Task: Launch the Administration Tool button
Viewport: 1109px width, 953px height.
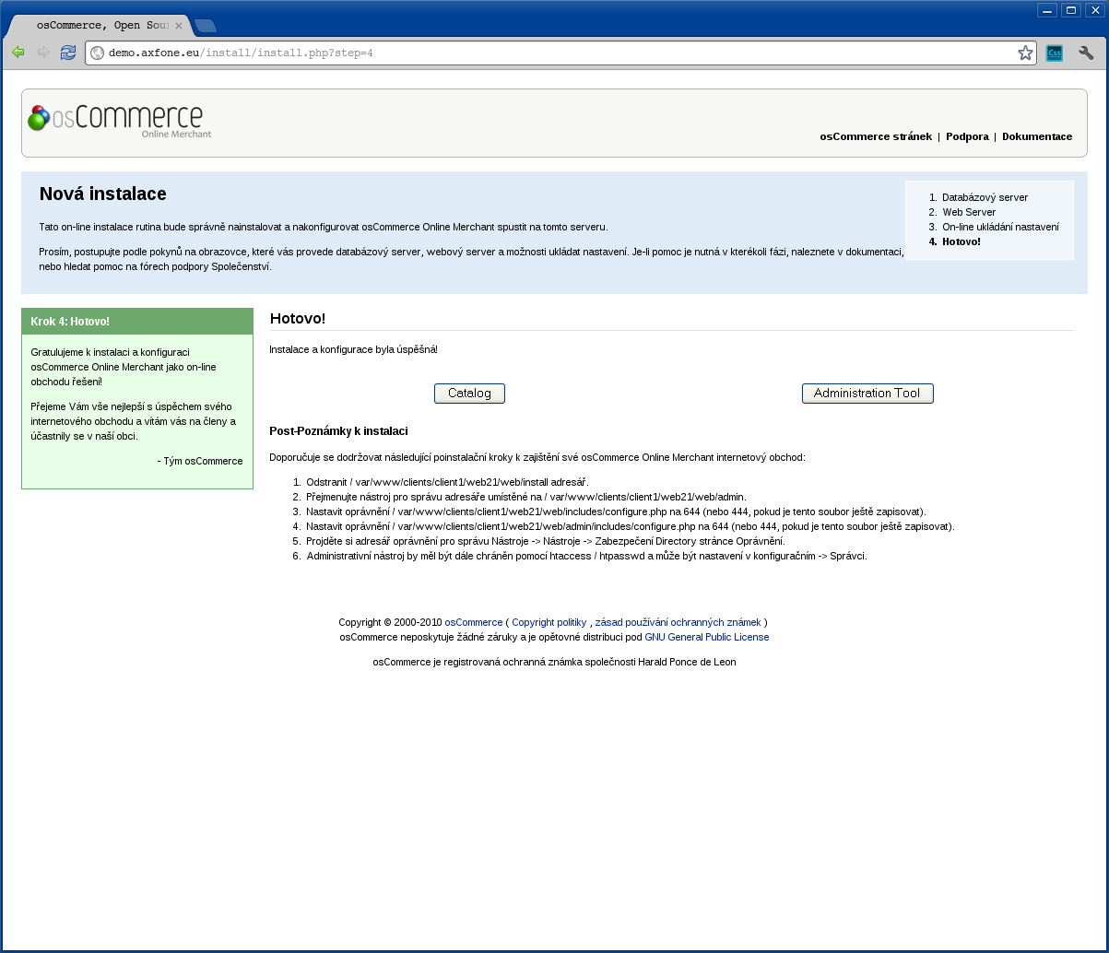Action: click(867, 394)
